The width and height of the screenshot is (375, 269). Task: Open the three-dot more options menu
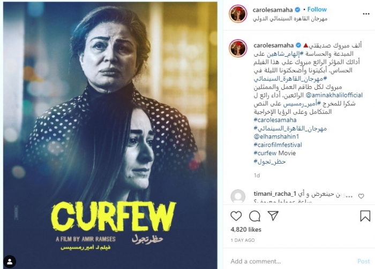[x=366, y=14]
